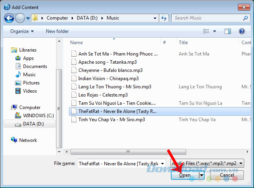Select file Tinh Yeu Chap Va - Mr Siro.mp3
This screenshot has height=188, width=254.
click(112, 120)
